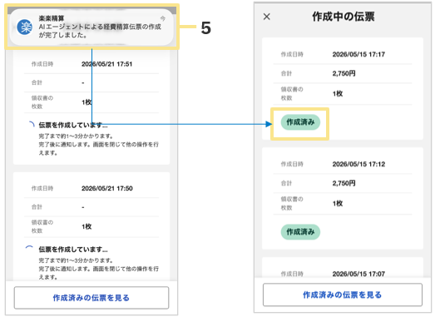Select 2,750円 total of the 17:12 slip

(x=344, y=183)
